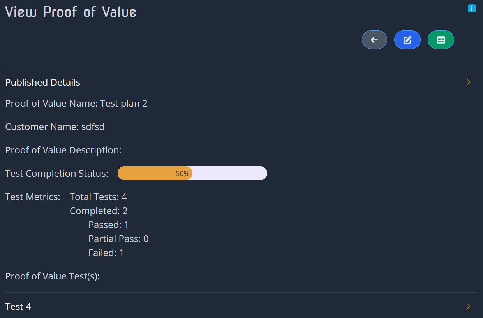
Task: Click the unfilled part of the completion bar
Action: (229, 173)
